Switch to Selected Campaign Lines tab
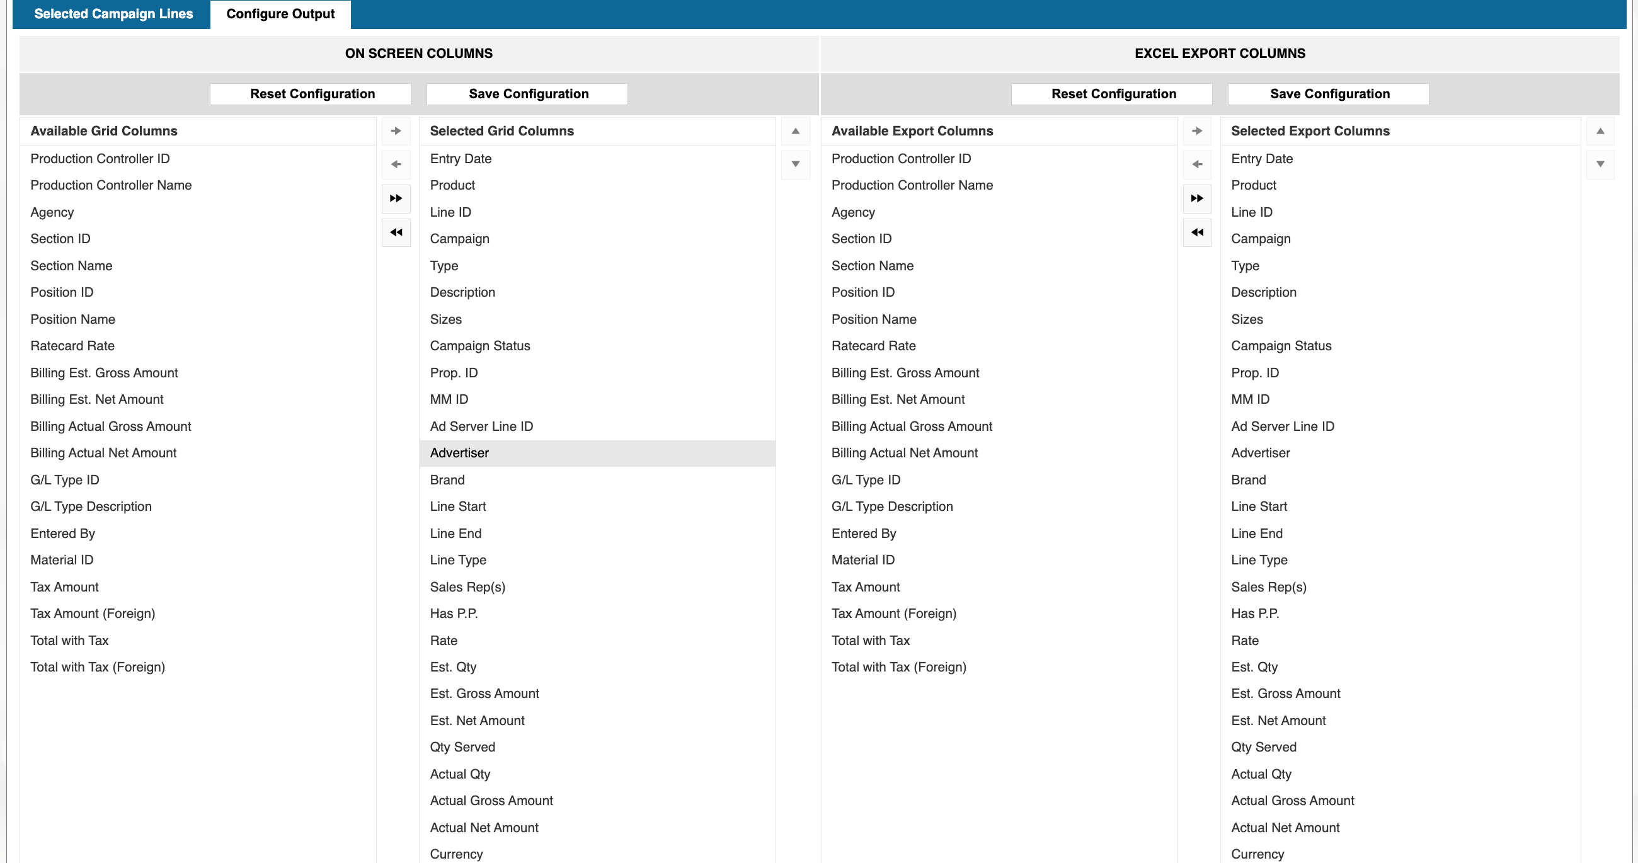This screenshot has width=1638, height=863. 113,14
